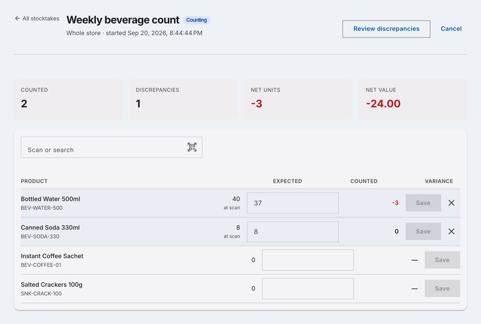
Task: Click the Weekly beverage count title
Action: [123, 20]
